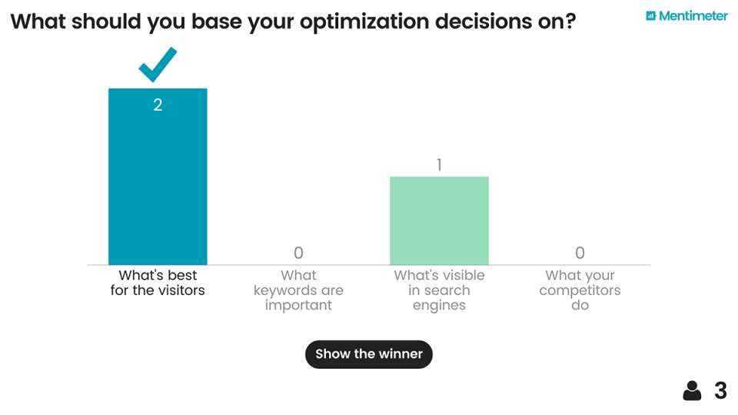Image resolution: width=738 pixels, height=415 pixels.
Task: Click the "What's best for the visitors" label
Action: pos(158,283)
